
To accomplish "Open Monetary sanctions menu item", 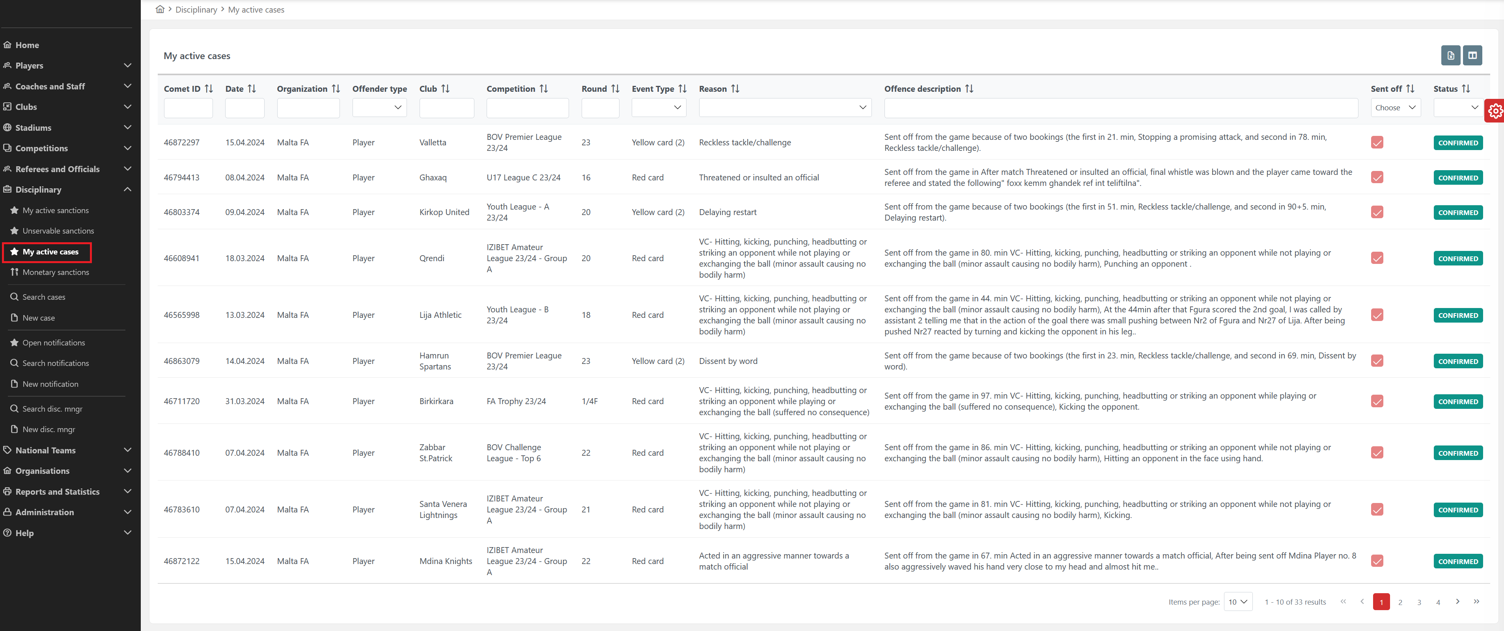I will click(x=56, y=272).
